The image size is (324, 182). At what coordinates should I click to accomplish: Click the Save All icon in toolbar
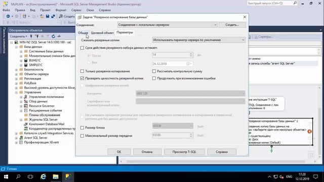pyautogui.click(x=53, y=16)
